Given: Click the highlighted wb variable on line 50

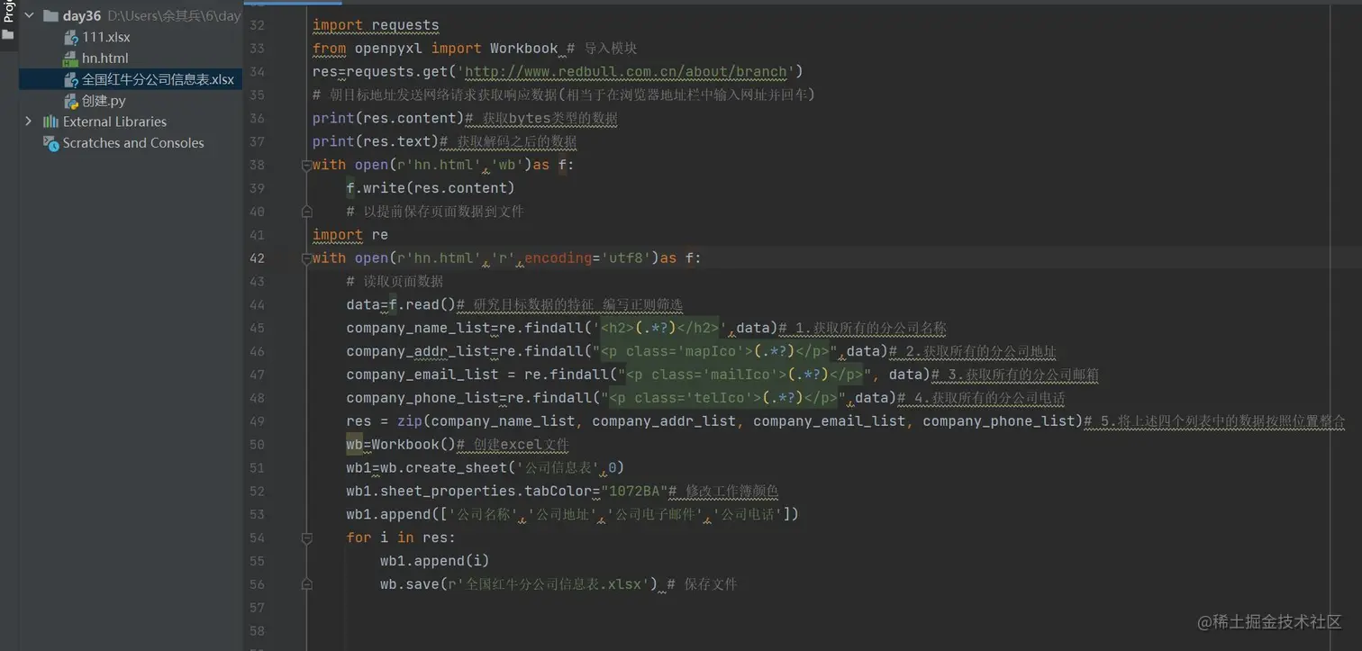Looking at the screenshot, I should [x=355, y=445].
